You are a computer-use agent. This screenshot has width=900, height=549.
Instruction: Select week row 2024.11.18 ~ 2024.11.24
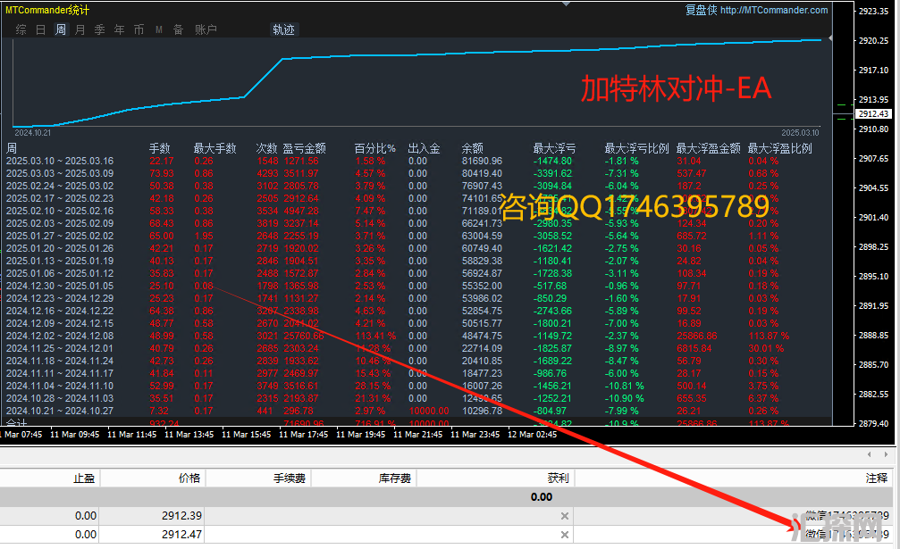point(60,361)
